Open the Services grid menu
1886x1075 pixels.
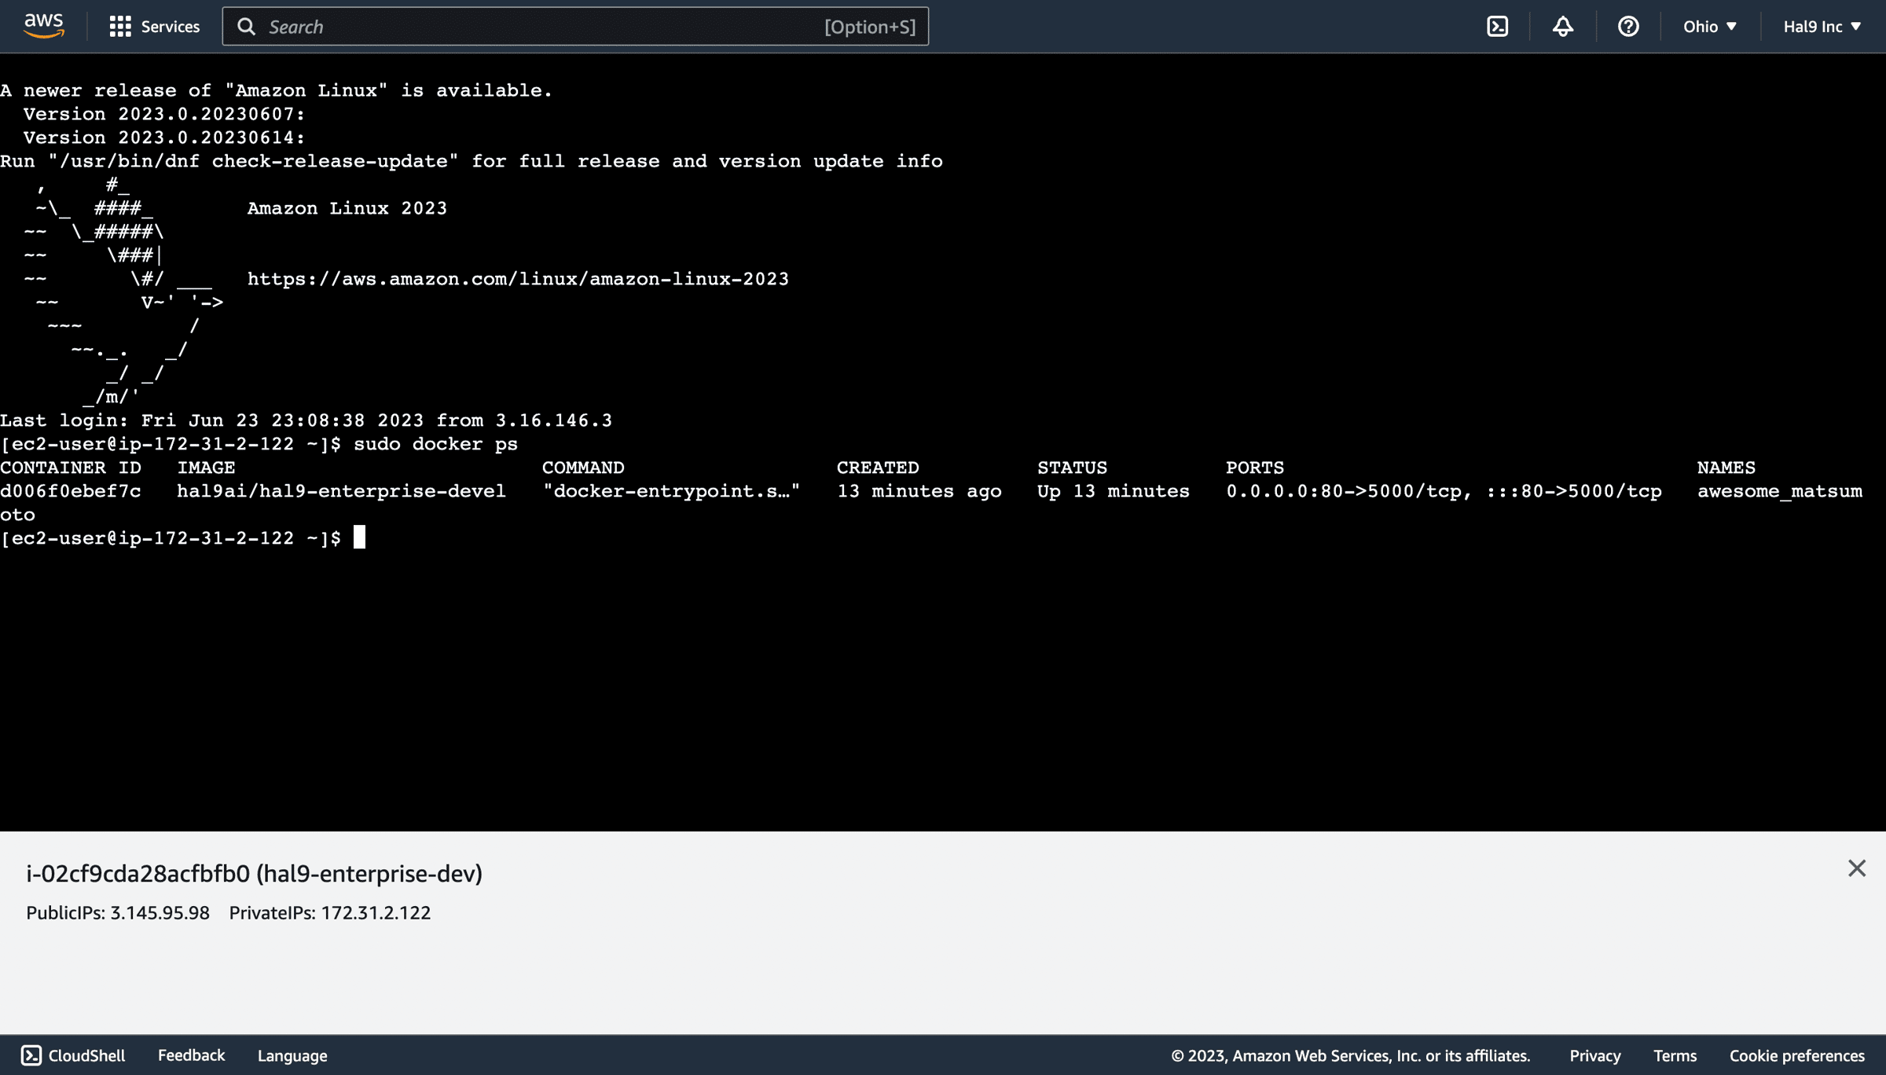pos(155,27)
